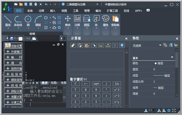Click calculator number 7 button
Viewport: 182px width, 115px height.
pos(75,90)
